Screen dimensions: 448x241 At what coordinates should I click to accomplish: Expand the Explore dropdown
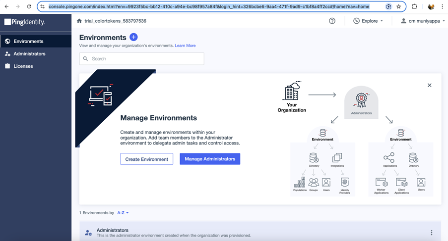[x=368, y=21]
